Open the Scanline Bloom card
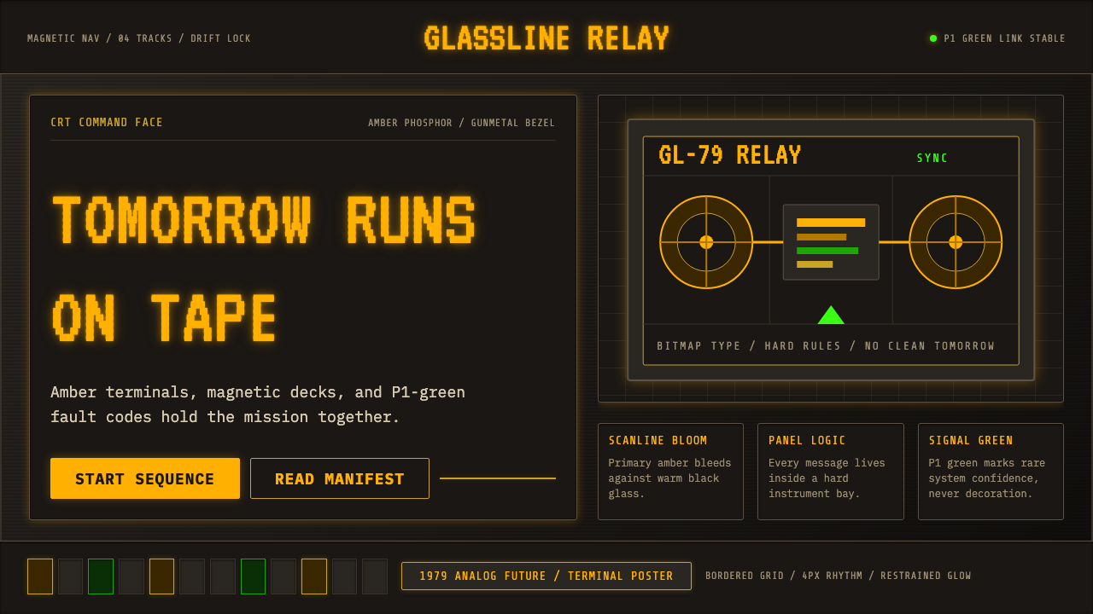The width and height of the screenshot is (1093, 614). (671, 472)
